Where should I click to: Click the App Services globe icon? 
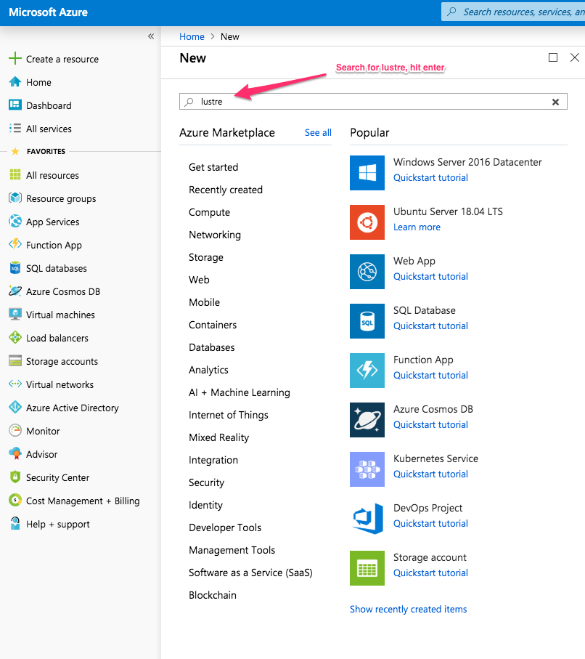15,221
